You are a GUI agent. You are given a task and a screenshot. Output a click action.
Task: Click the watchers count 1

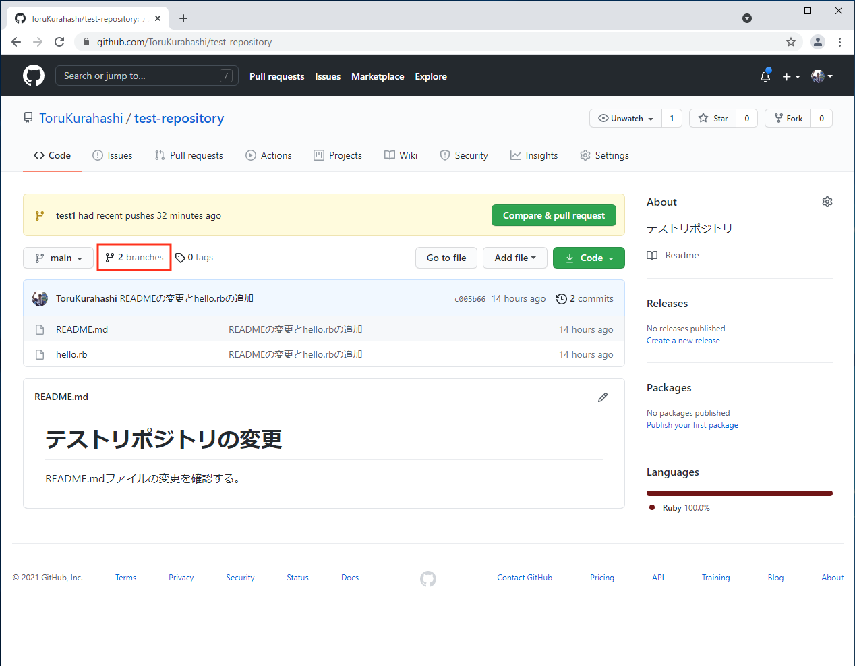tap(672, 118)
